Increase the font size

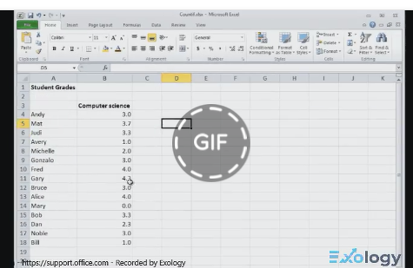(x=114, y=38)
